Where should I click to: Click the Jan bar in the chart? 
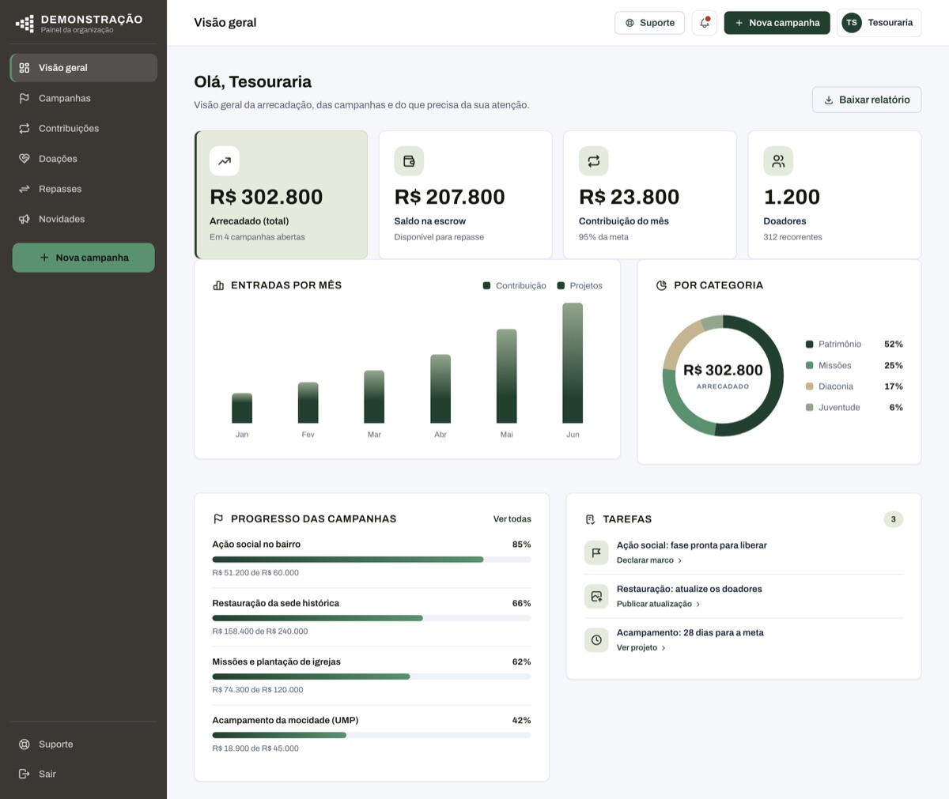[x=242, y=408]
